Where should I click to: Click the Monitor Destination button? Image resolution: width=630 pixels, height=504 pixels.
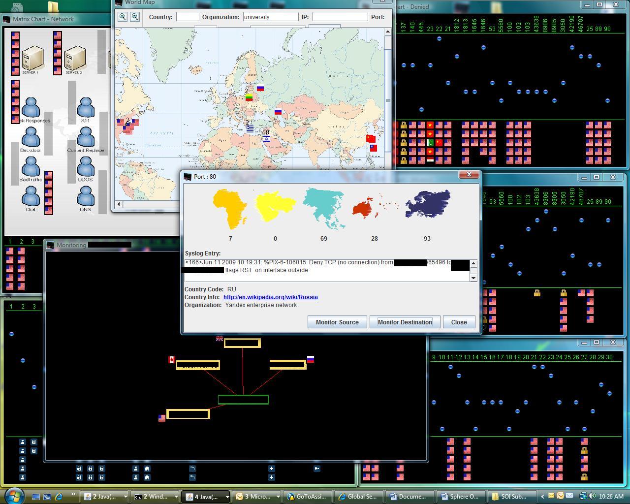tap(405, 322)
